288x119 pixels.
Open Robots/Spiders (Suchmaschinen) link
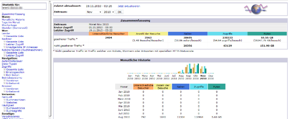[22, 50]
